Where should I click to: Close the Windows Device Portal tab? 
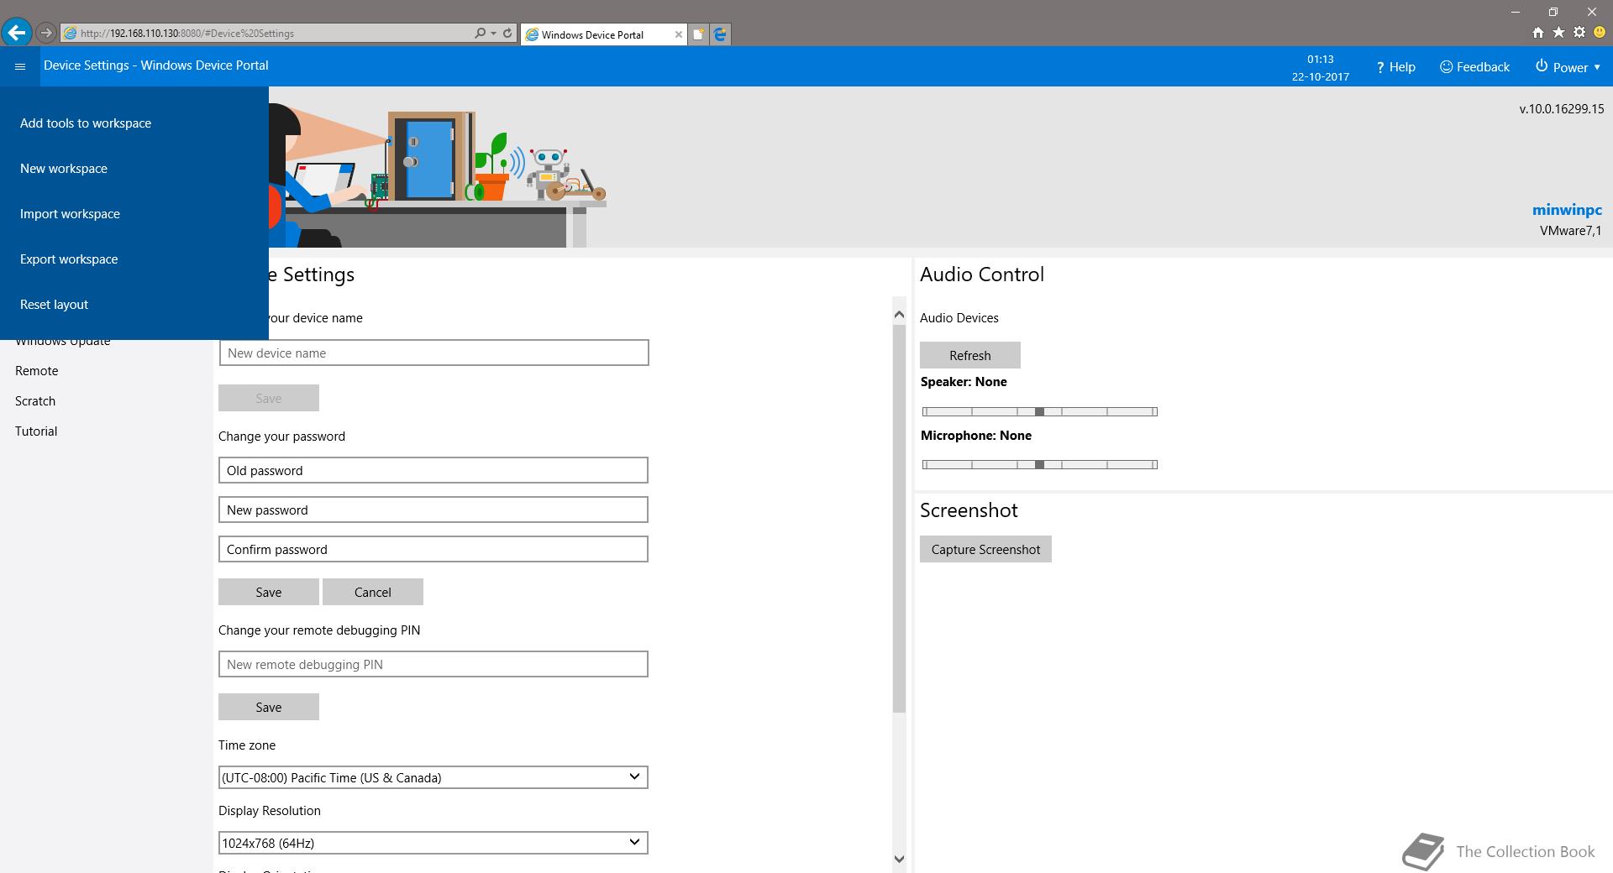(679, 34)
